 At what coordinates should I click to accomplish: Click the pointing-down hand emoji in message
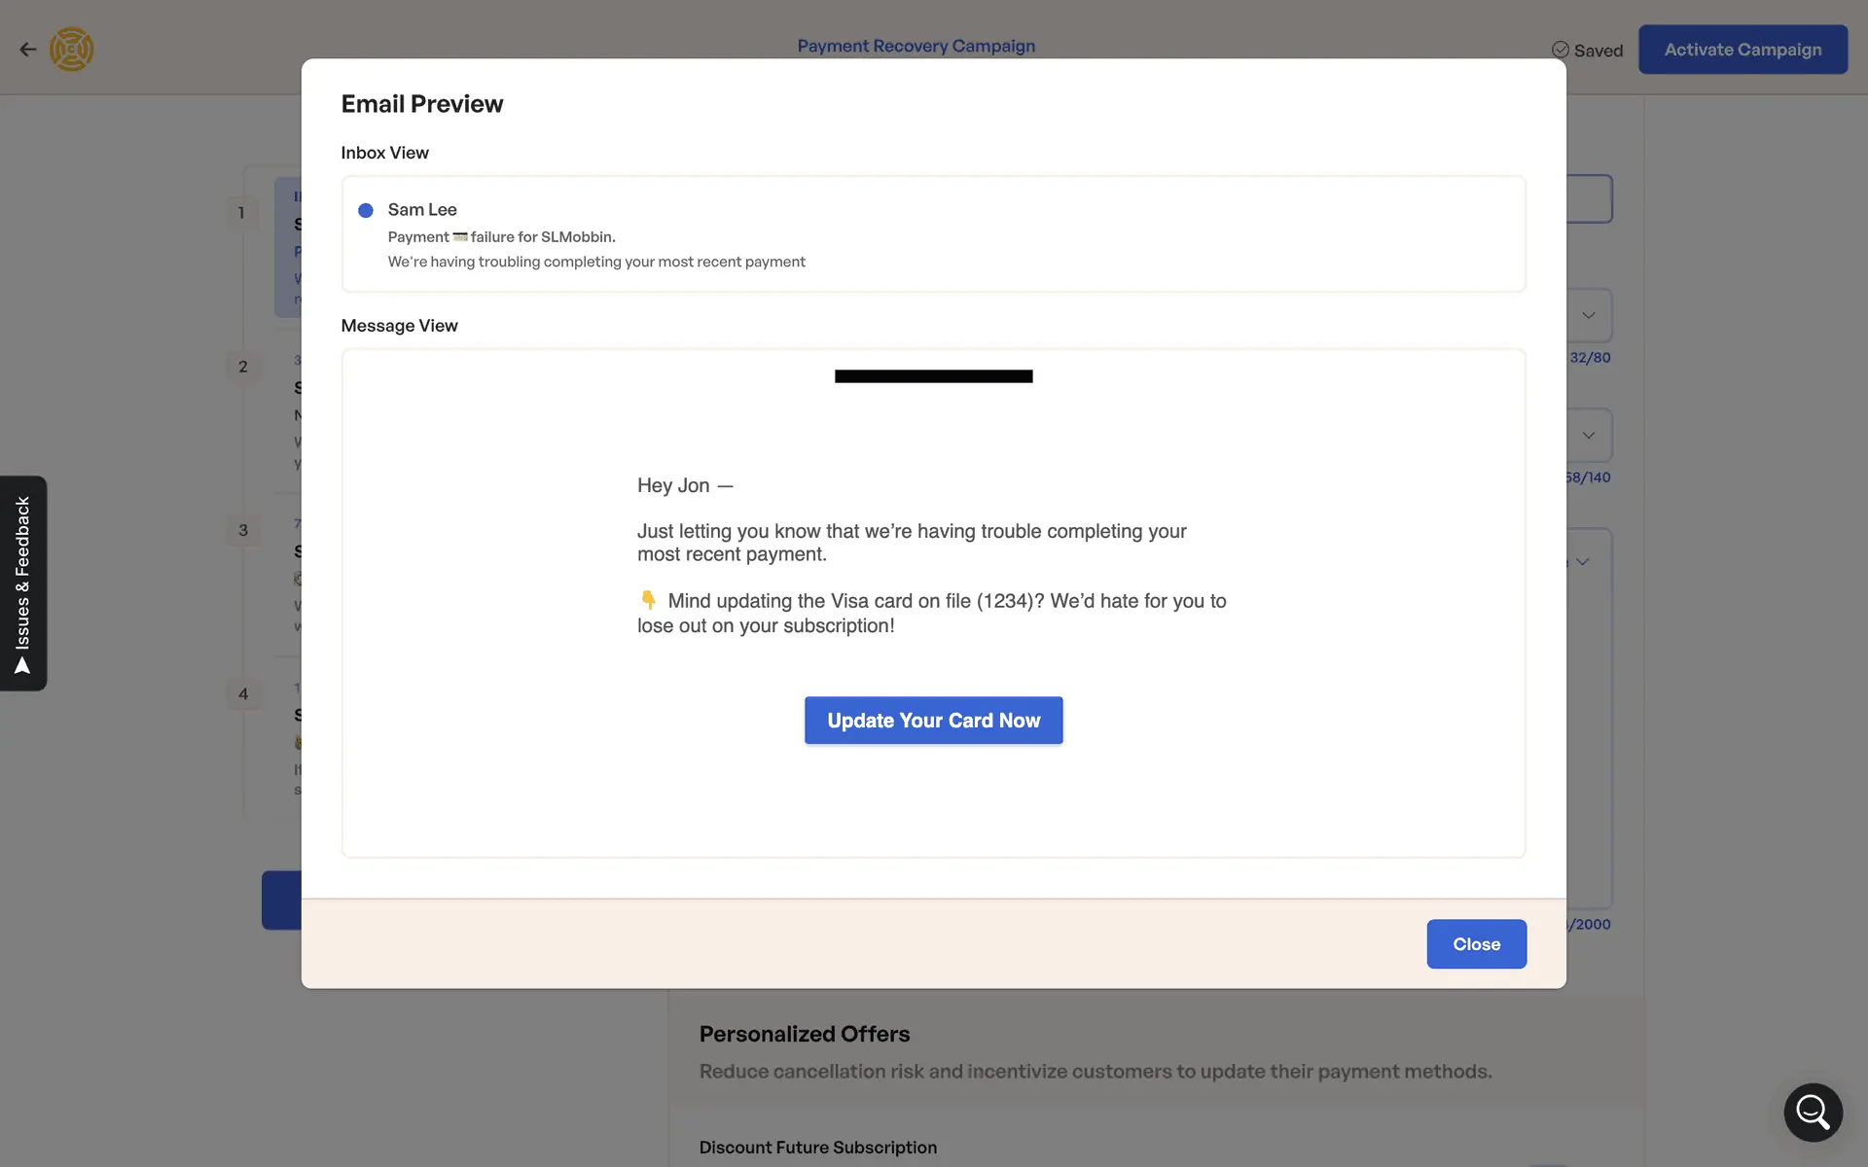(x=649, y=600)
